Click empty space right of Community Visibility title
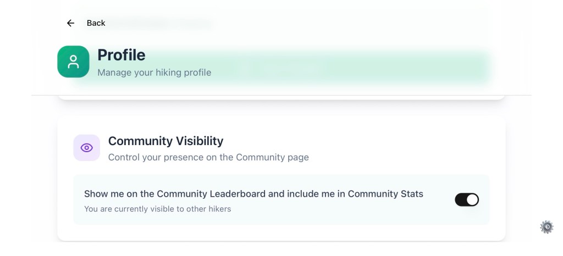Image resolution: width=563 pixels, height=256 pixels. point(357,141)
